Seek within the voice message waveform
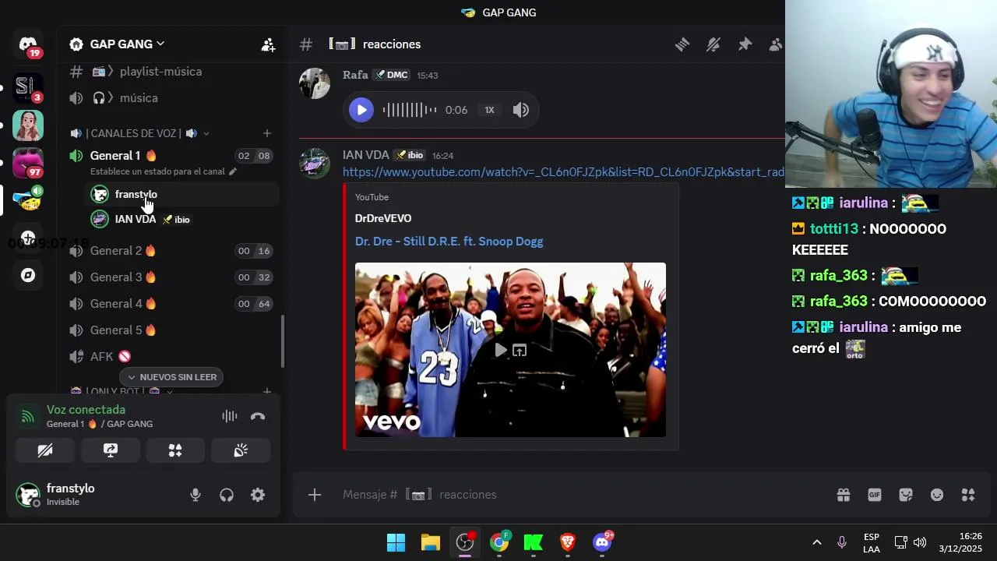Screen dimensions: 997x561 (409, 110)
